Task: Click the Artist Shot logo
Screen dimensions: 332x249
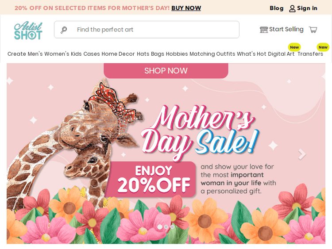Action: click(x=28, y=31)
